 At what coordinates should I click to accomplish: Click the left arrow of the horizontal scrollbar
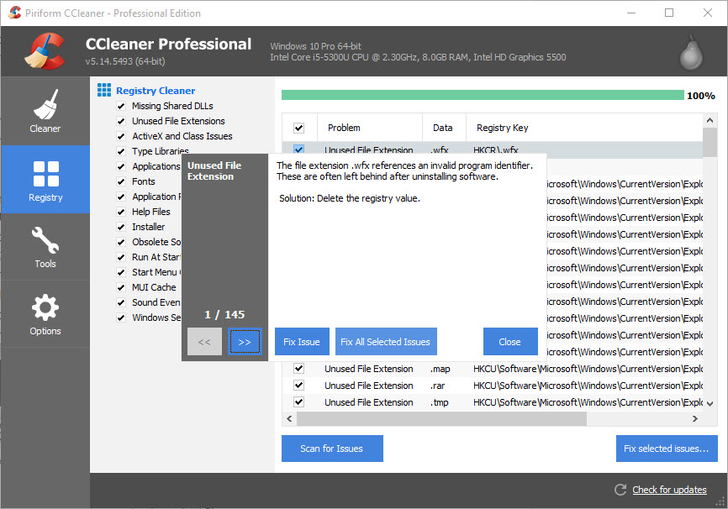[289, 418]
